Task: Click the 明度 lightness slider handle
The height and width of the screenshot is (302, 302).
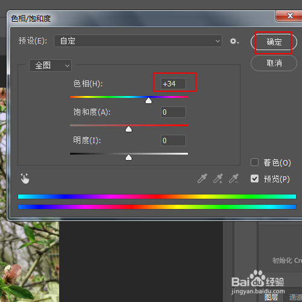Action: (x=129, y=158)
